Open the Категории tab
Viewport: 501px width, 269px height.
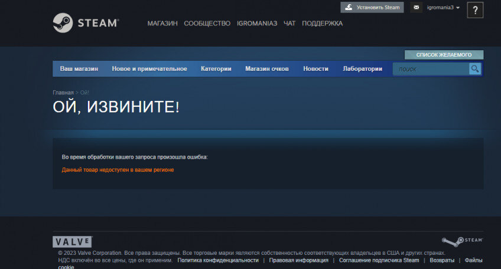point(216,68)
